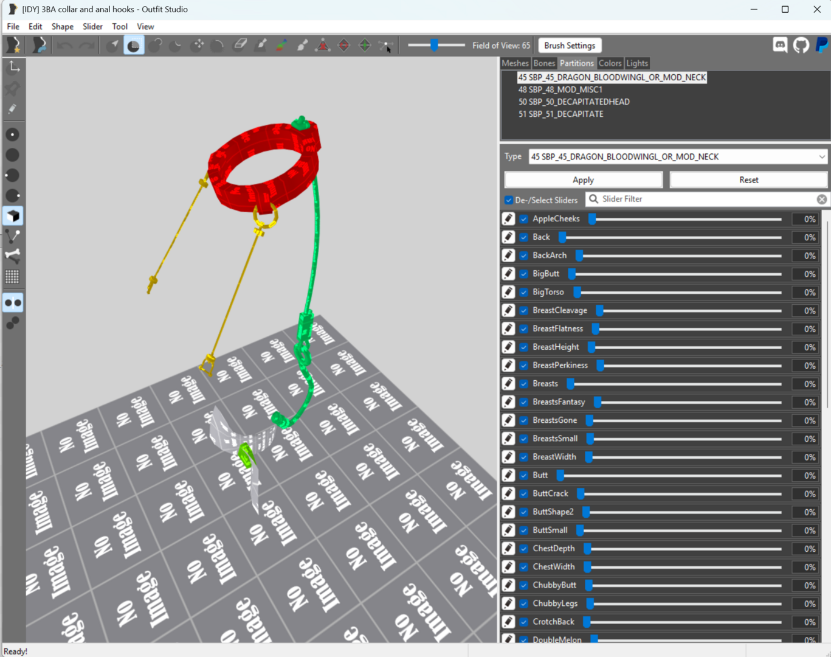831x657 pixels.
Task: Click the Apply button
Action: pyautogui.click(x=584, y=180)
